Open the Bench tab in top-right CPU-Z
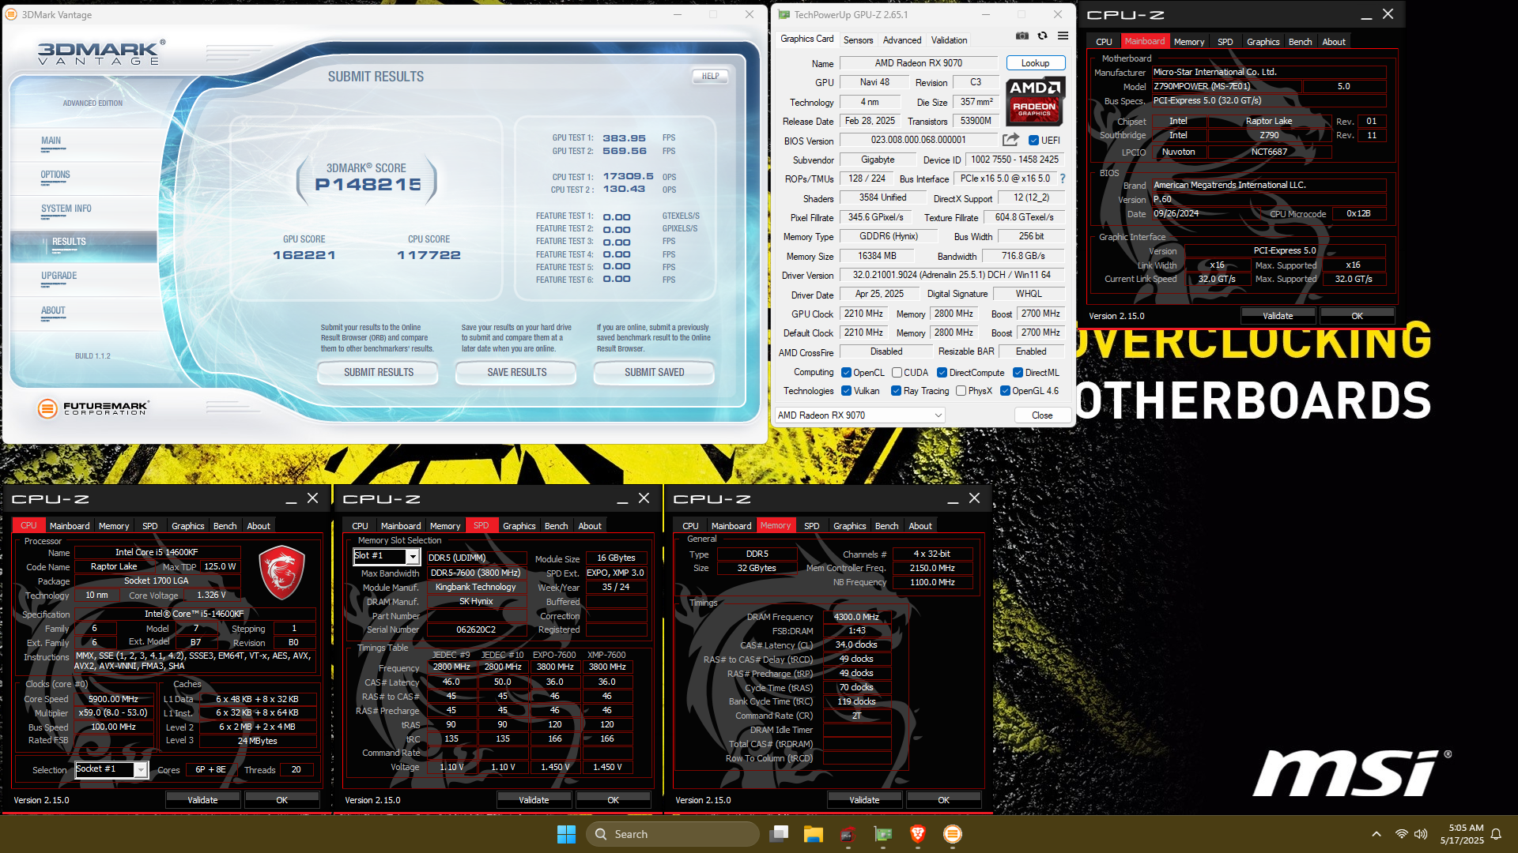The width and height of the screenshot is (1518, 853). point(1300,42)
